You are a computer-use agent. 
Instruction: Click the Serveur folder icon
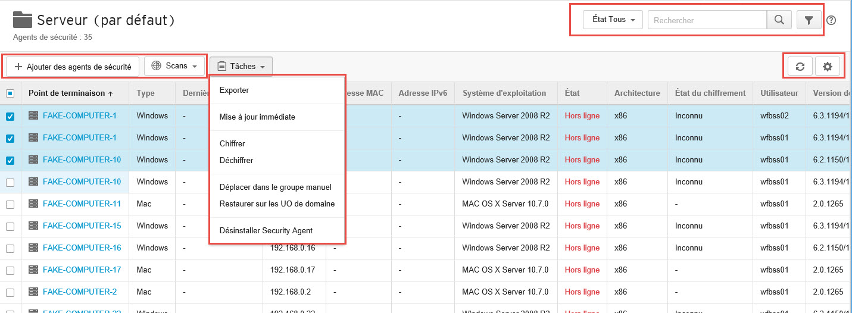click(x=23, y=20)
